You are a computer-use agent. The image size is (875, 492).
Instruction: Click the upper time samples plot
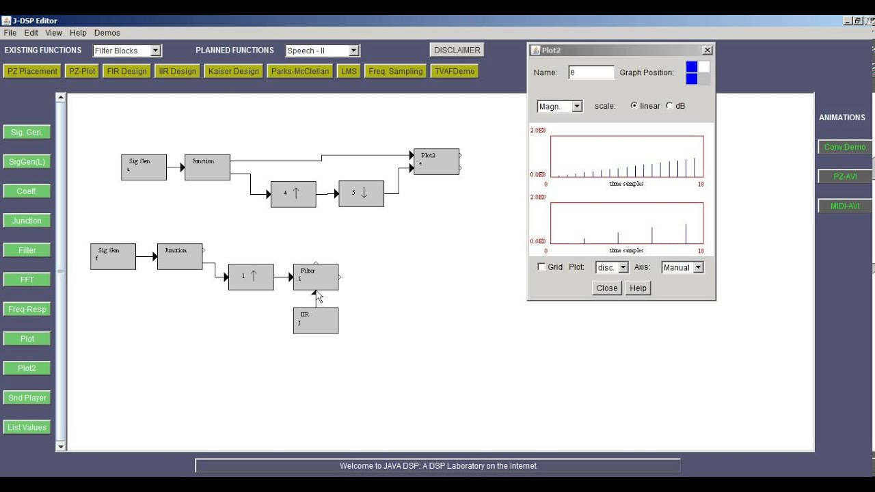coord(627,156)
